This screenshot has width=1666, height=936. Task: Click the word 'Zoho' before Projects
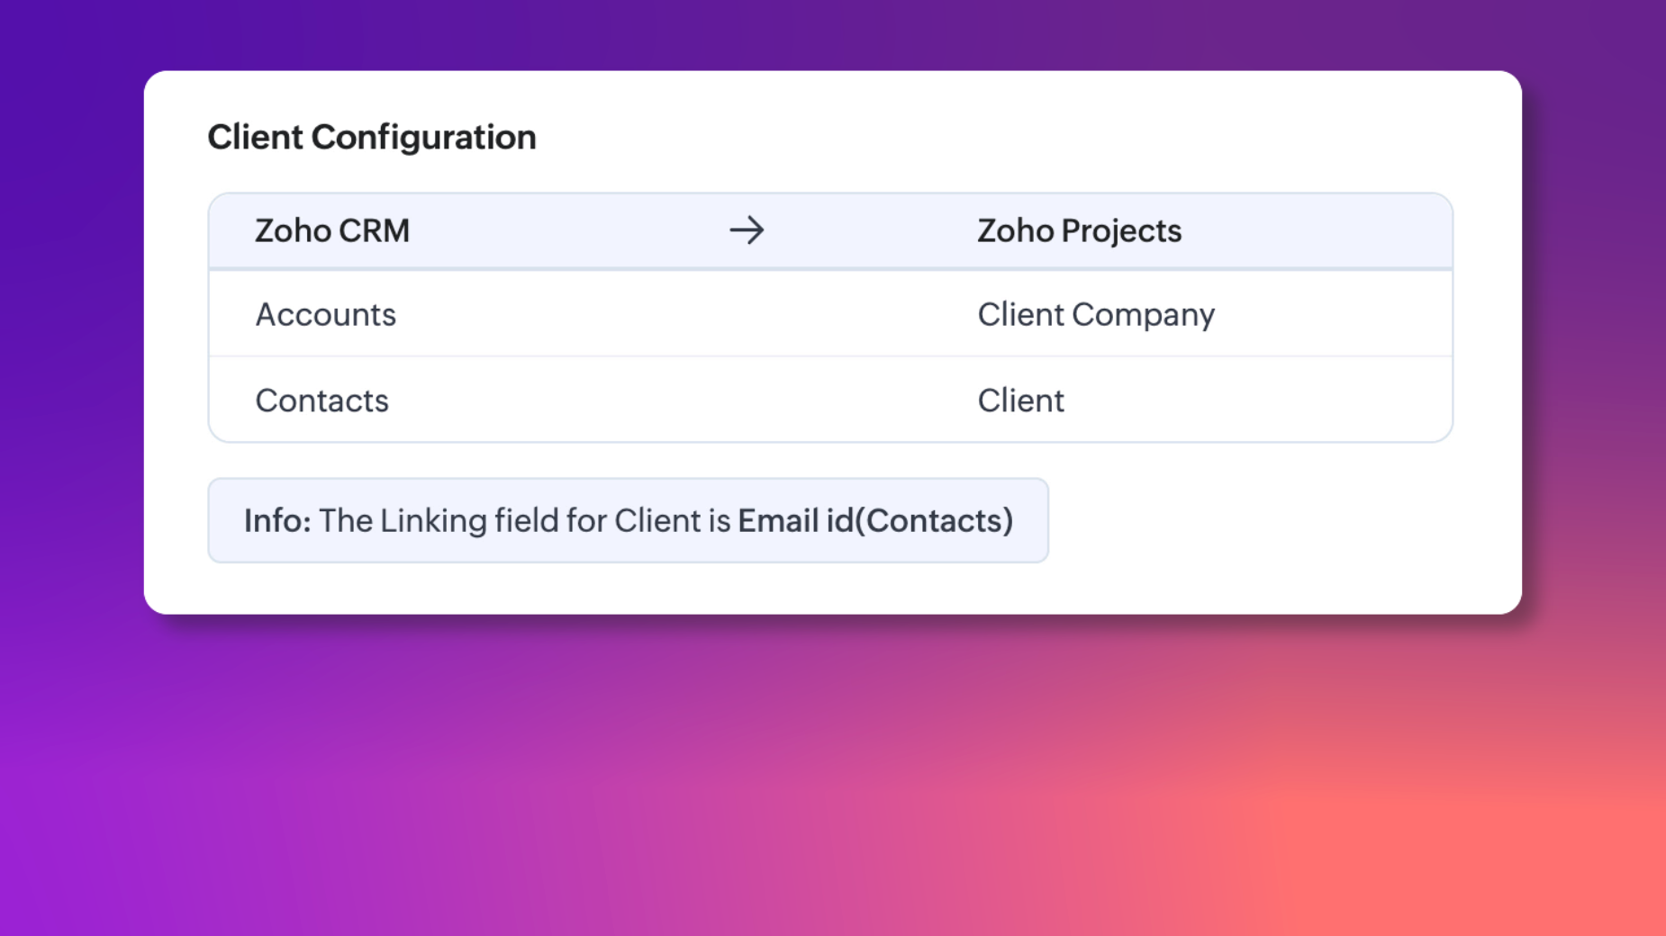point(1016,231)
